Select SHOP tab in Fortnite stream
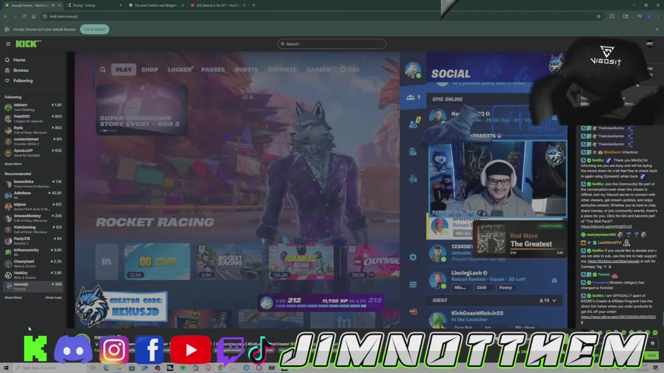The height and width of the screenshot is (373, 664). [149, 69]
